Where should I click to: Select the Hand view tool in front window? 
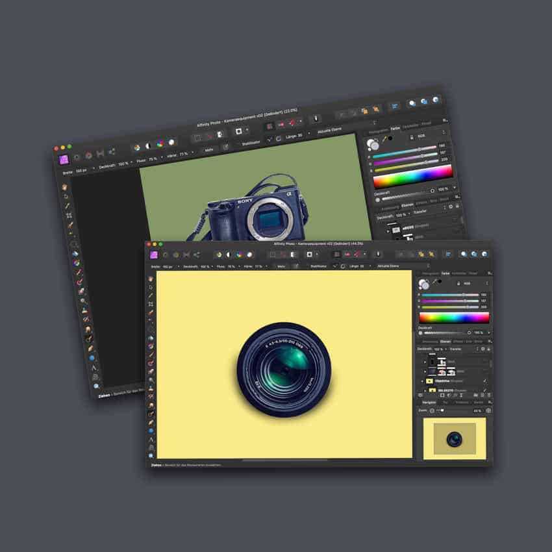[151, 279]
